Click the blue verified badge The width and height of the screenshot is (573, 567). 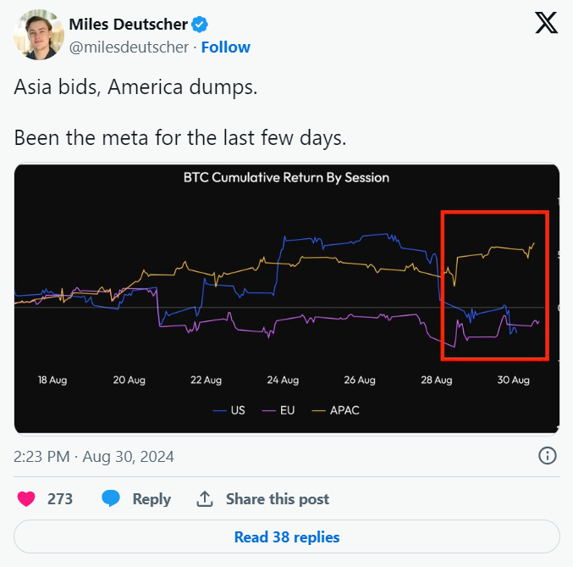tap(200, 25)
